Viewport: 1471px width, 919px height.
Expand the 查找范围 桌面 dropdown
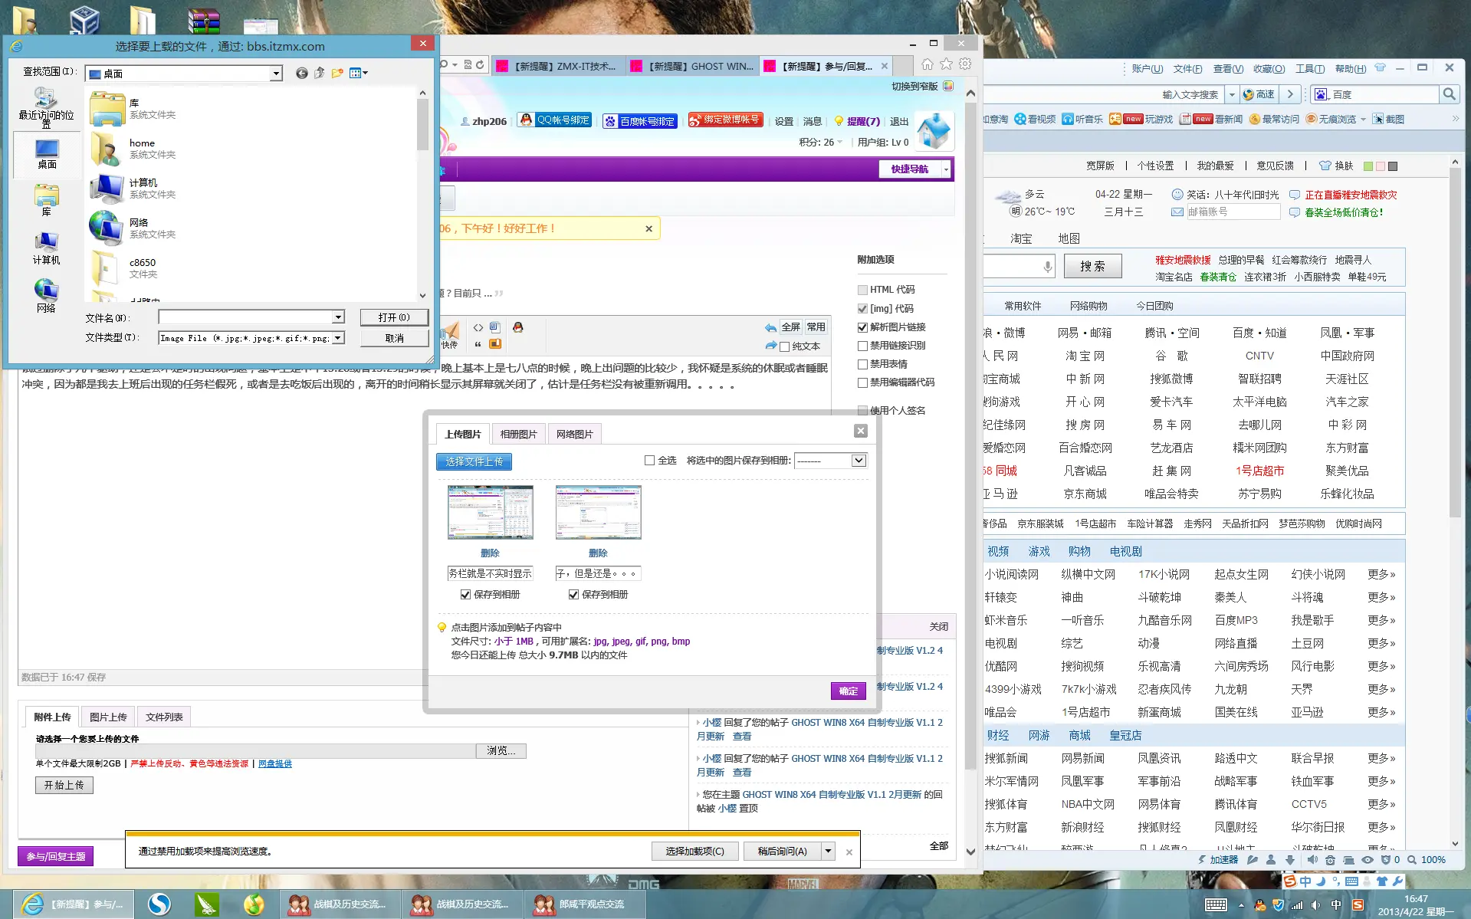coord(276,74)
